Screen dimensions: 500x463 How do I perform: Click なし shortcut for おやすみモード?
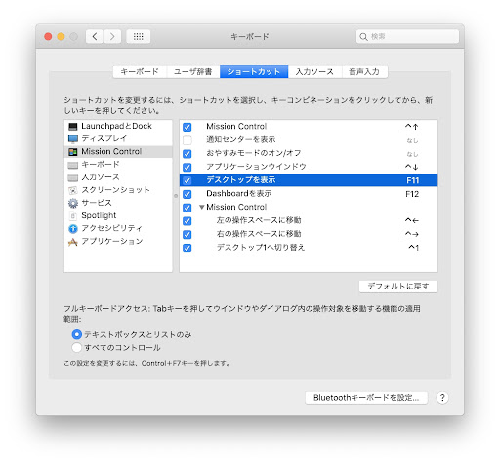coord(412,154)
